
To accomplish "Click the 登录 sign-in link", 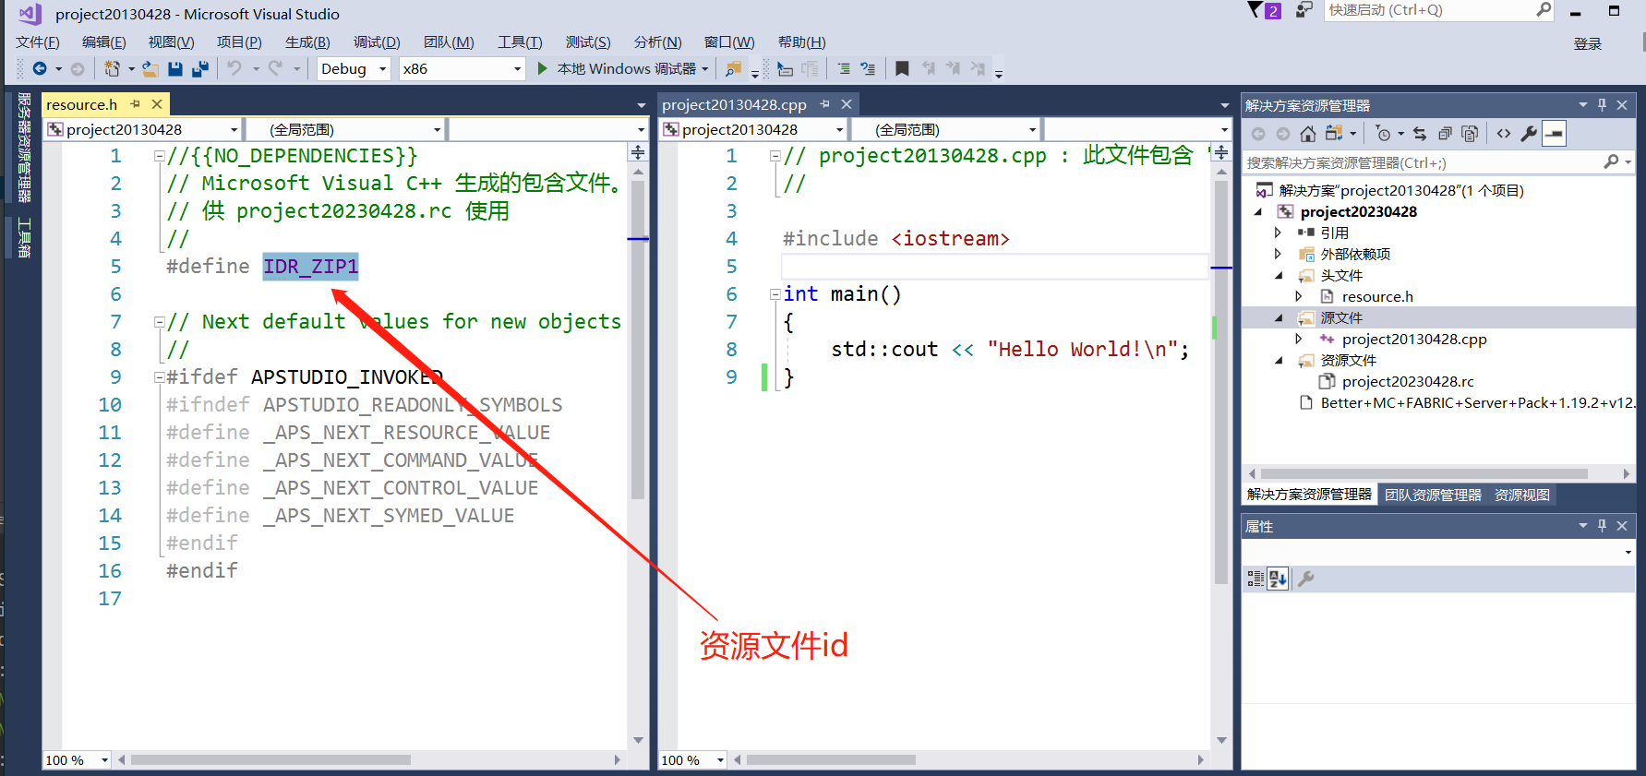I will point(1587,43).
